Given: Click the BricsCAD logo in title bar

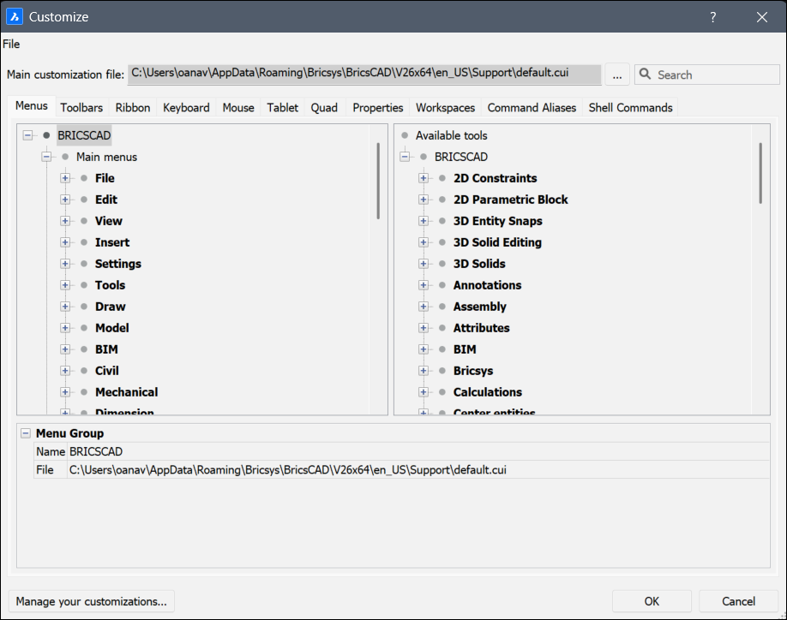Looking at the screenshot, I should 15,16.
